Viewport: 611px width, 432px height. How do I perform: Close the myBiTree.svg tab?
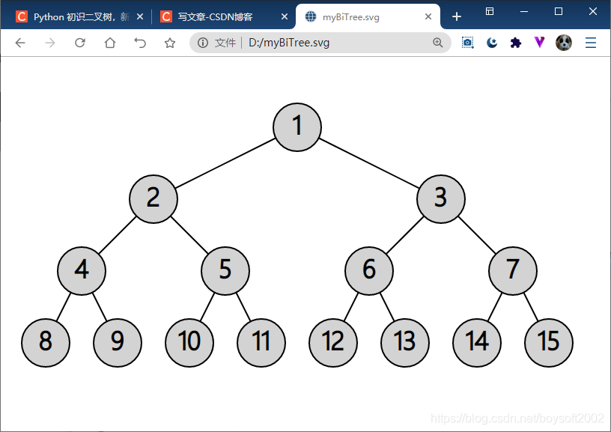[x=428, y=16]
